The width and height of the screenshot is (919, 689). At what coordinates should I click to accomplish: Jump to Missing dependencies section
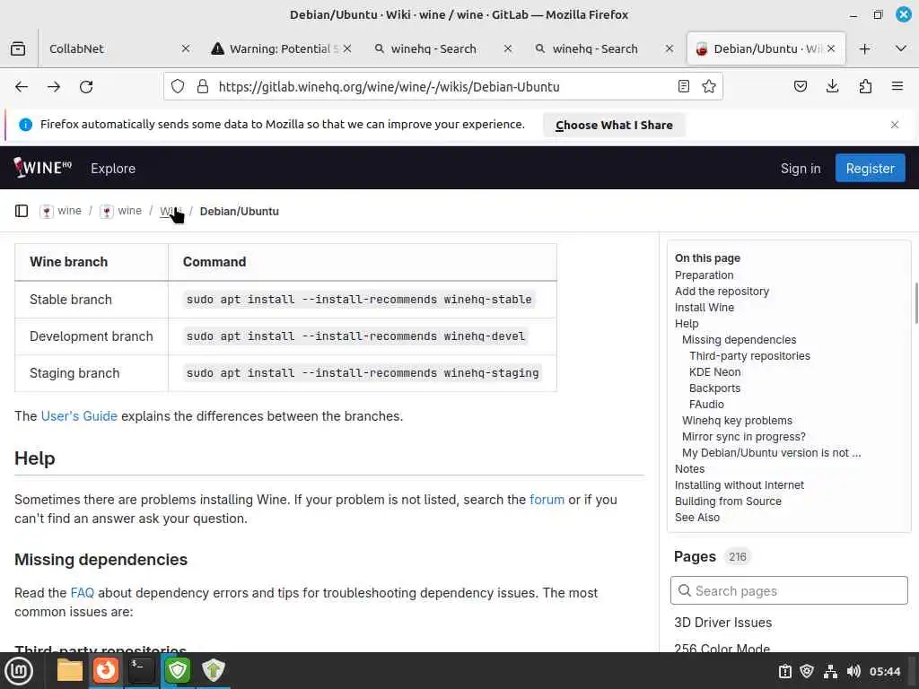tap(740, 340)
